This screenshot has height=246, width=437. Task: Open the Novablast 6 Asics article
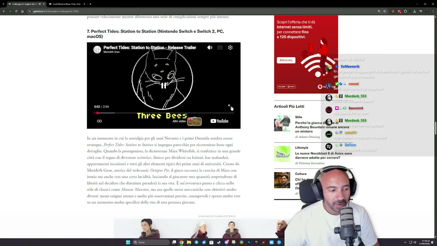[x=324, y=155]
